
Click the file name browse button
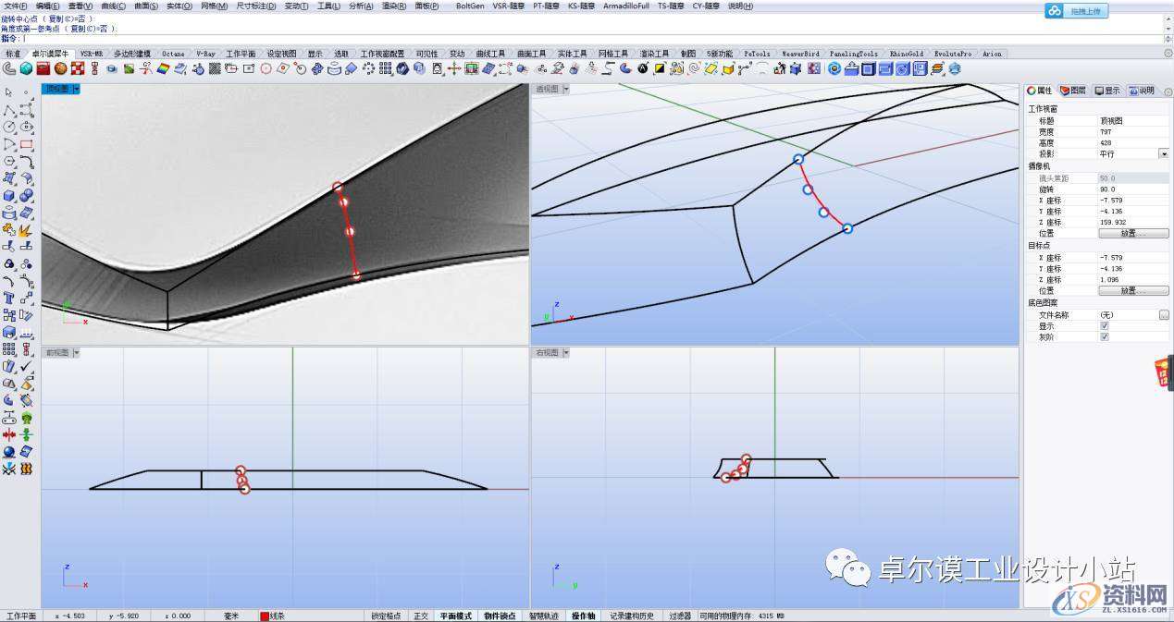[x=1163, y=315]
